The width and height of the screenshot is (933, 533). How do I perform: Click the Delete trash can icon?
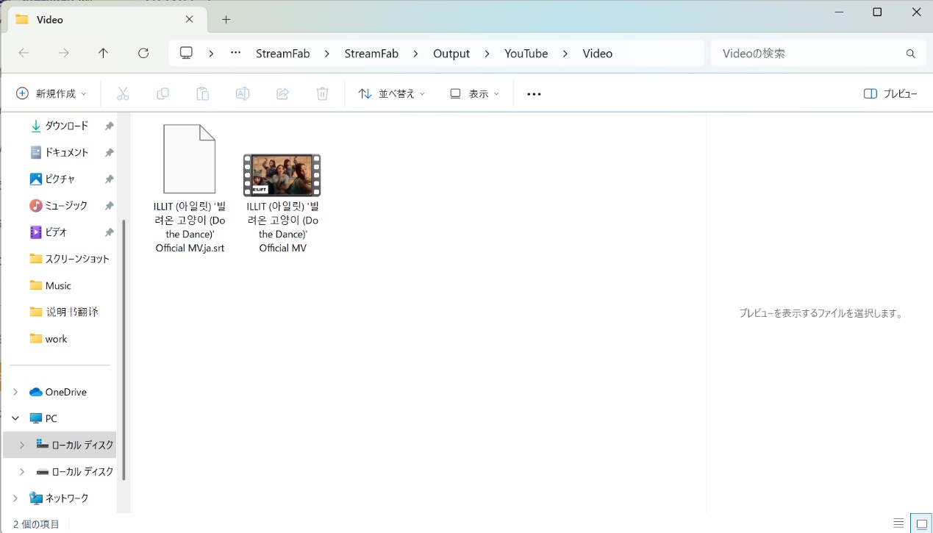pyautogui.click(x=322, y=93)
